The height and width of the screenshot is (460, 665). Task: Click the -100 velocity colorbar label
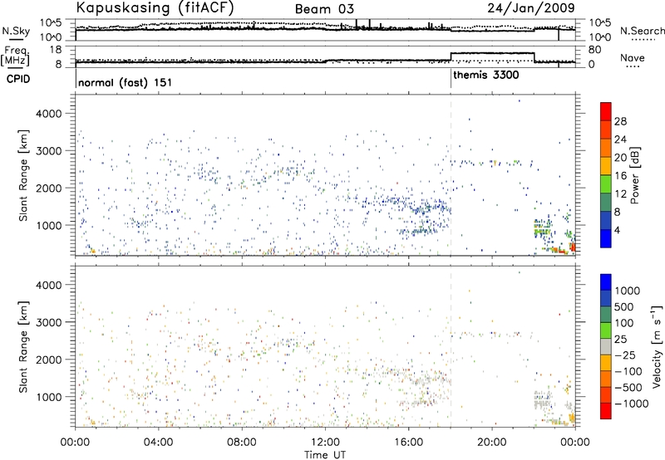coord(628,371)
